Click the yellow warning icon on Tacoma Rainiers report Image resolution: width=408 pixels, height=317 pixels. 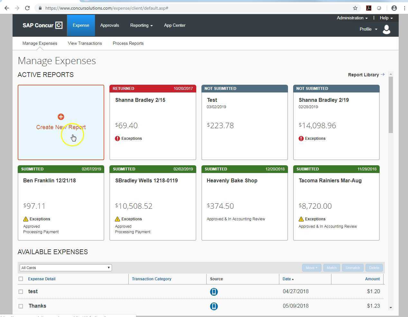pyautogui.click(x=301, y=219)
